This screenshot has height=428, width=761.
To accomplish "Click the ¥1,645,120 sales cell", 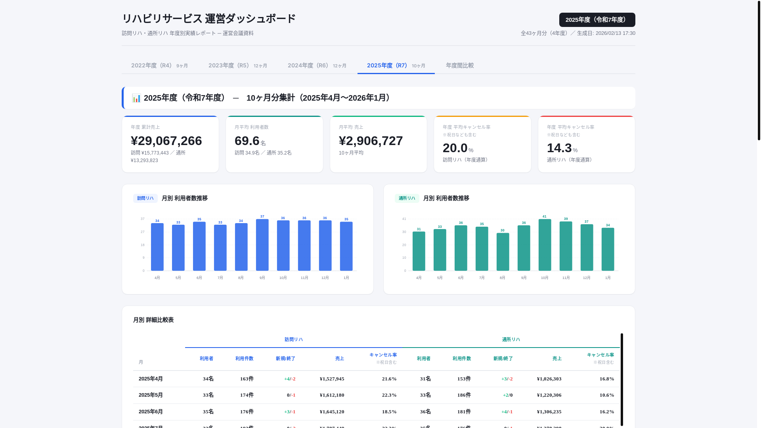I will 332,412.
